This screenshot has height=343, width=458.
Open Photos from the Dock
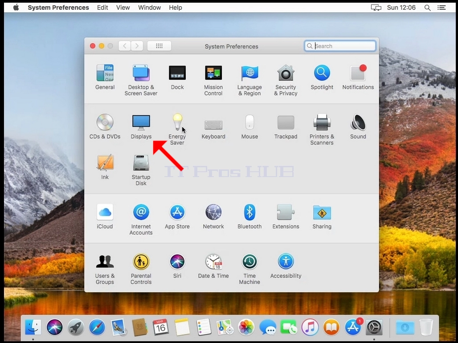coord(246,327)
